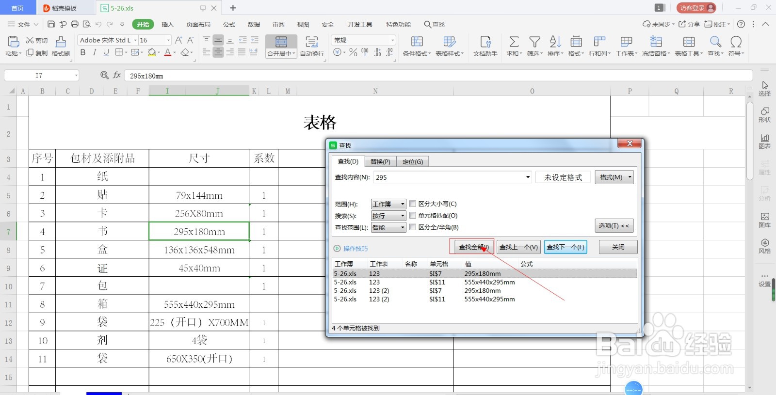Viewport: 776px width, 395px height.
Task: Open the Chart panel in the sidebar
Action: 765,141
